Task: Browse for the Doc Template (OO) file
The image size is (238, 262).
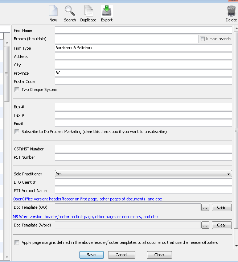Action: point(205,207)
